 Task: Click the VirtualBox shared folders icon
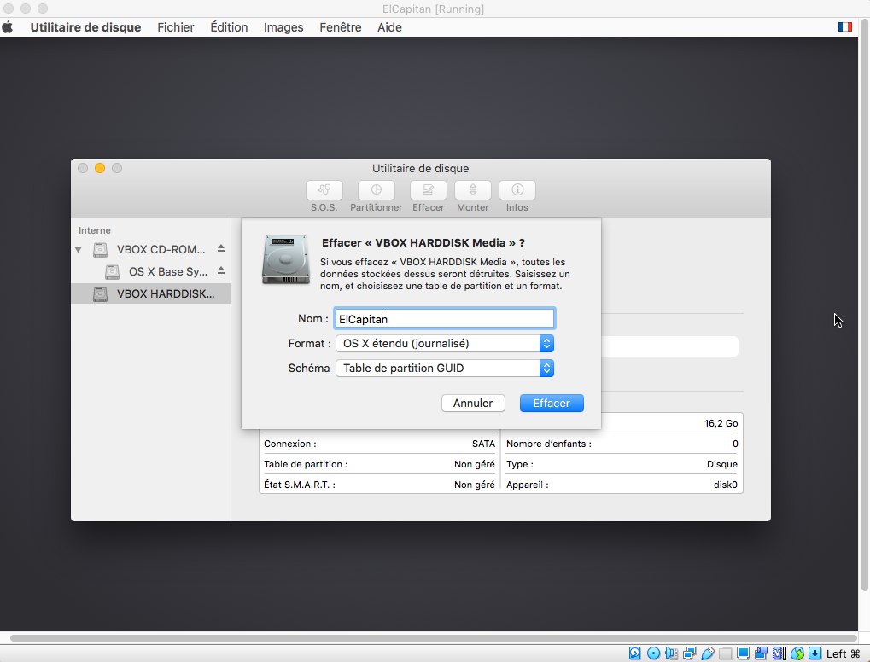725,653
